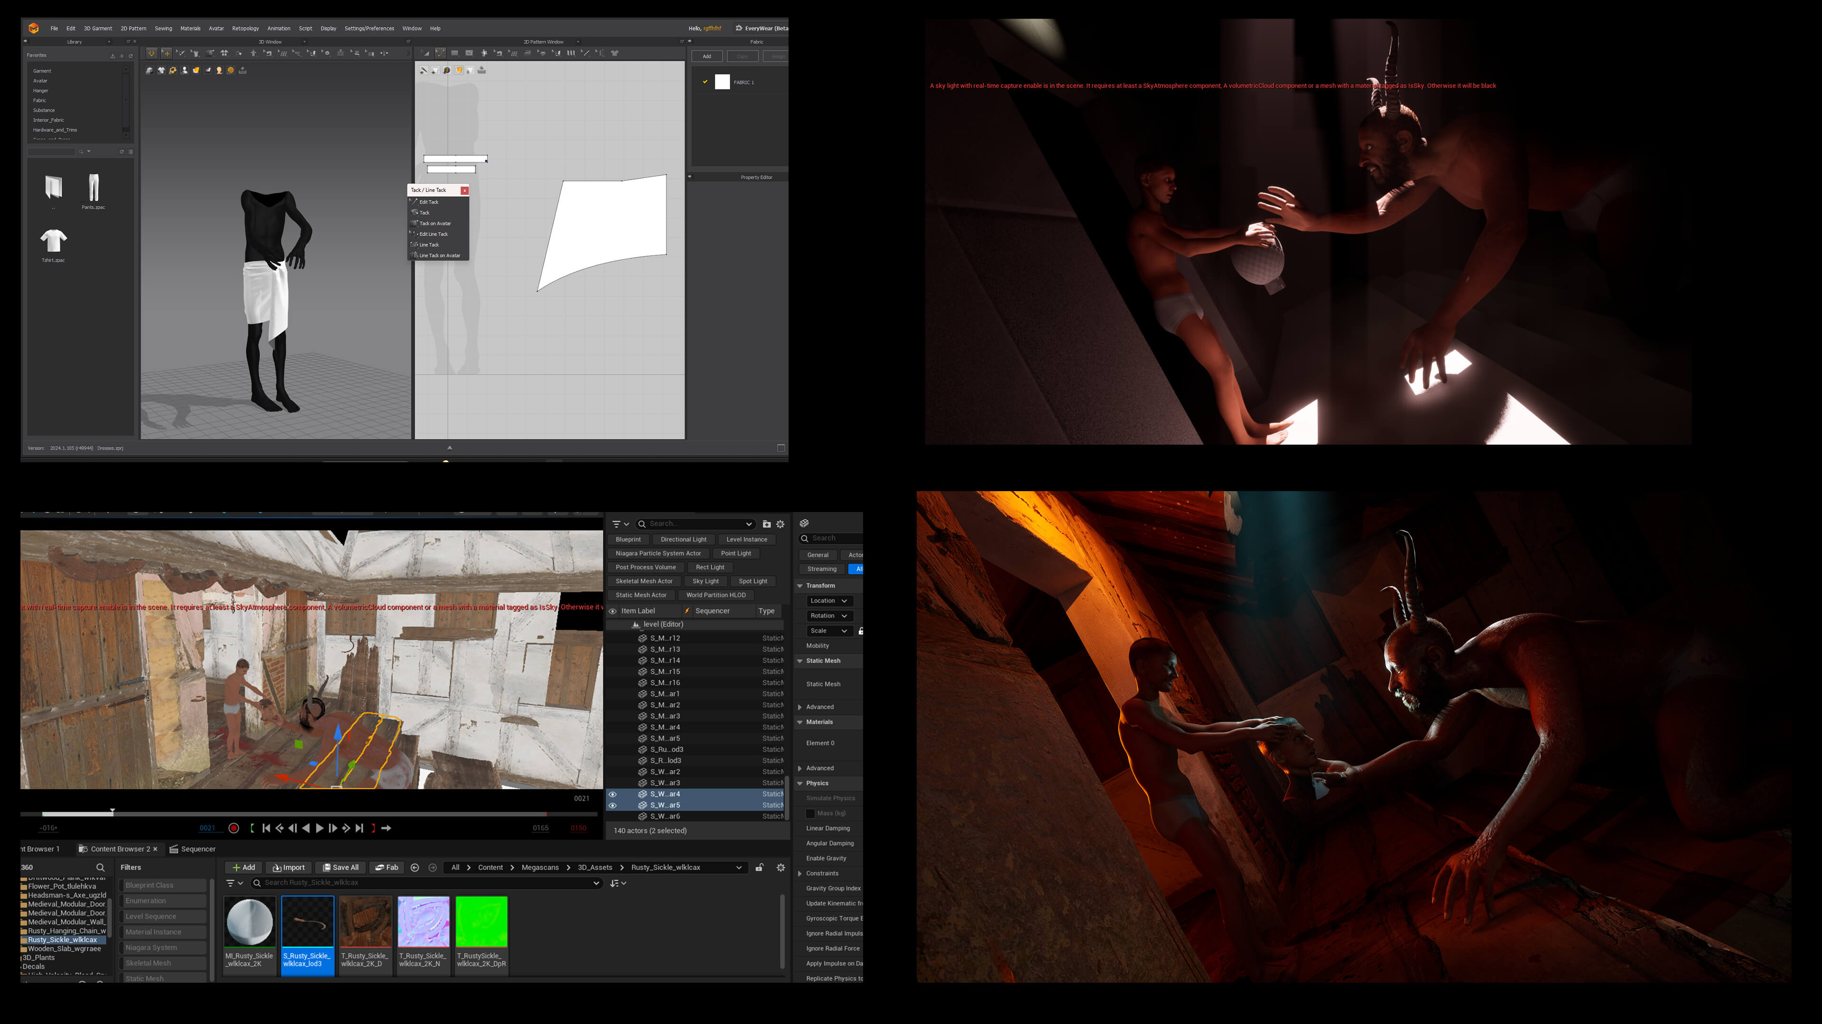Click the white FABRIC 1 color swatch
This screenshot has width=1822, height=1024.
pyautogui.click(x=722, y=82)
